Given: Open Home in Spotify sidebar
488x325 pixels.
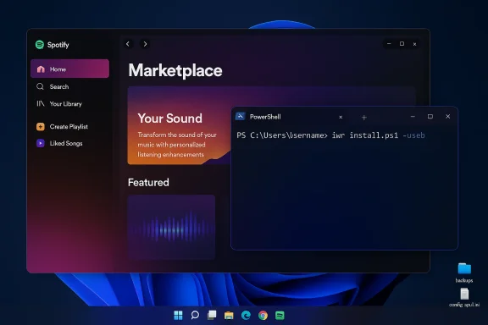Looking at the screenshot, I should coord(69,69).
